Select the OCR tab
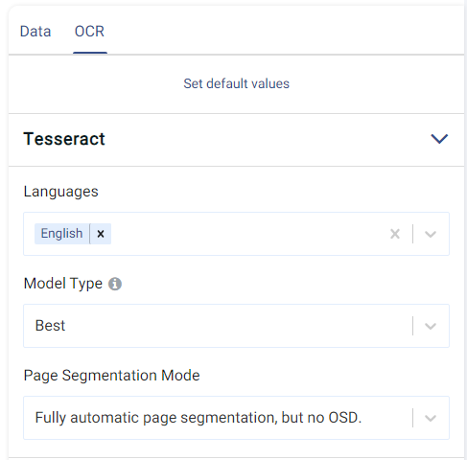Image resolution: width=467 pixels, height=460 pixels. pos(89,32)
